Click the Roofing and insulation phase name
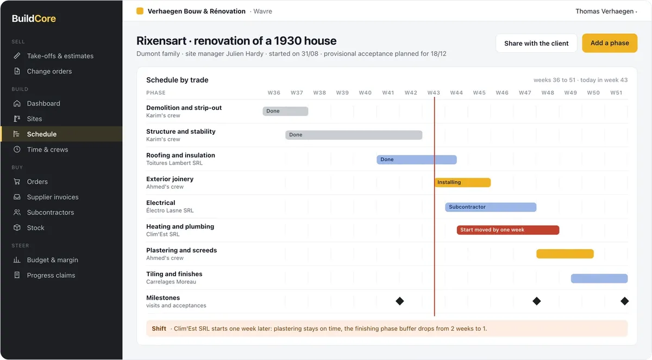 [x=180, y=156]
